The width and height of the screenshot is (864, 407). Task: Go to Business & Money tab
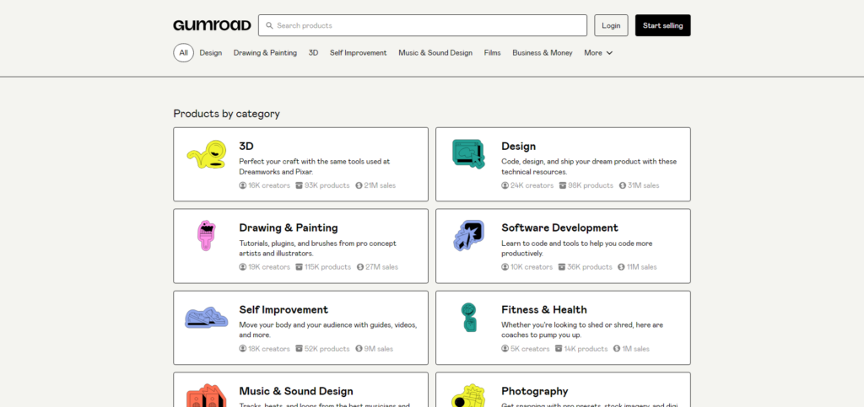(x=542, y=52)
